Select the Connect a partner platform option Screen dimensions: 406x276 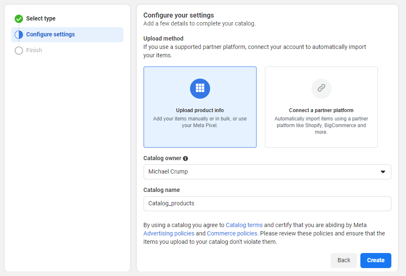tap(321, 107)
